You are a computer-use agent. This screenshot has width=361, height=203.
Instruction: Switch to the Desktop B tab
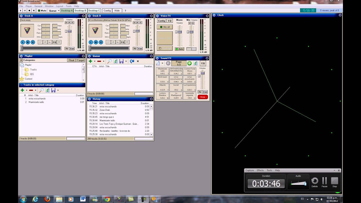80,11
